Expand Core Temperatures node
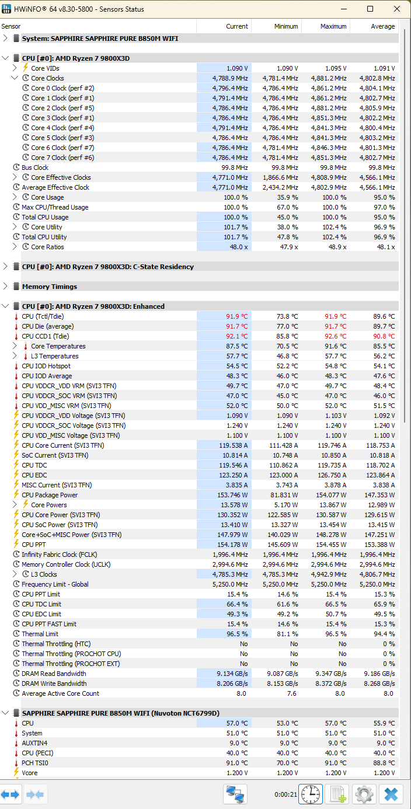Viewport: 411px width, 809px height. pos(15,346)
